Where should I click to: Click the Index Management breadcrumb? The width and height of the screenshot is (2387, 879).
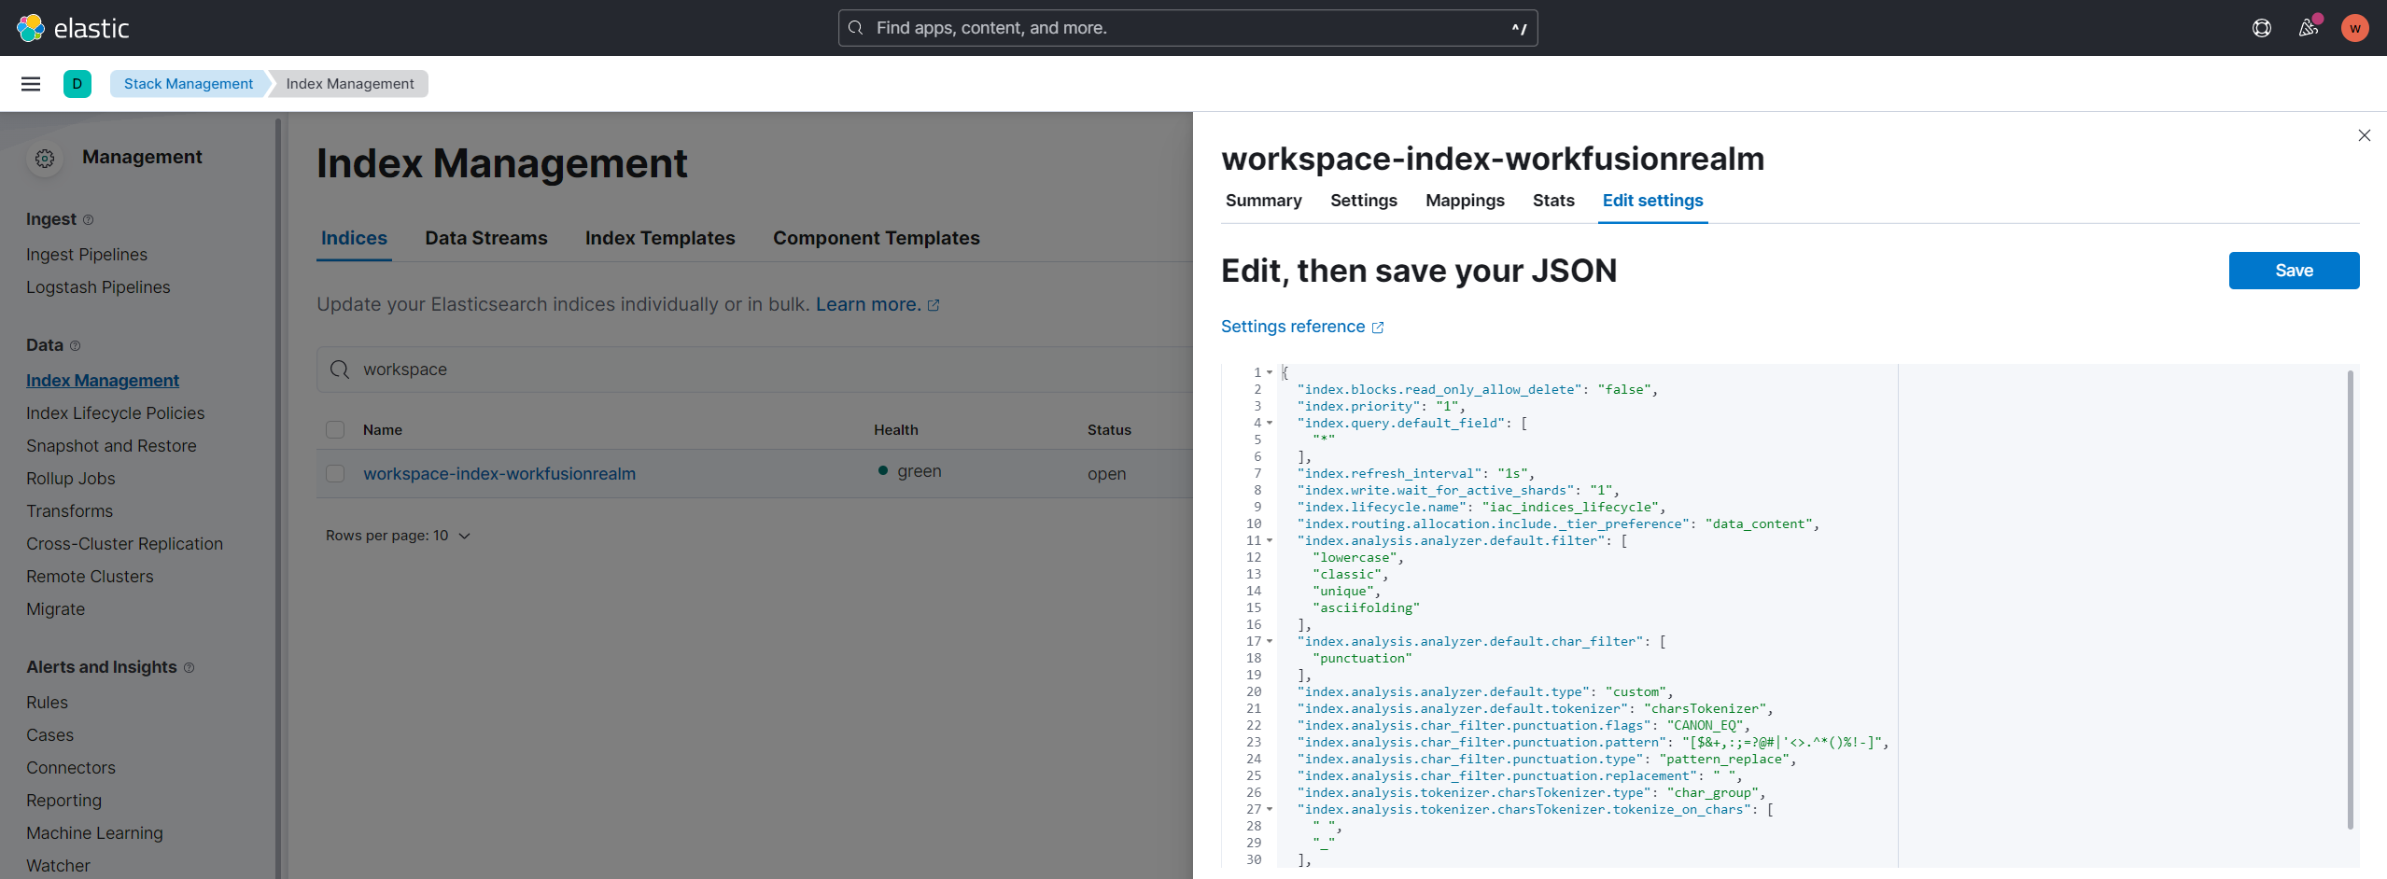pos(350,84)
